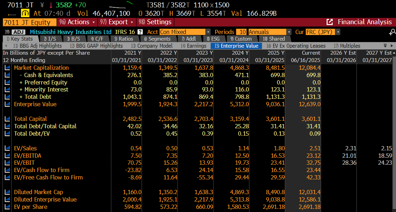The image size is (396, 212).
Task: Click the pop-out icon beside Financial Analysis
Action: [x=330, y=22]
